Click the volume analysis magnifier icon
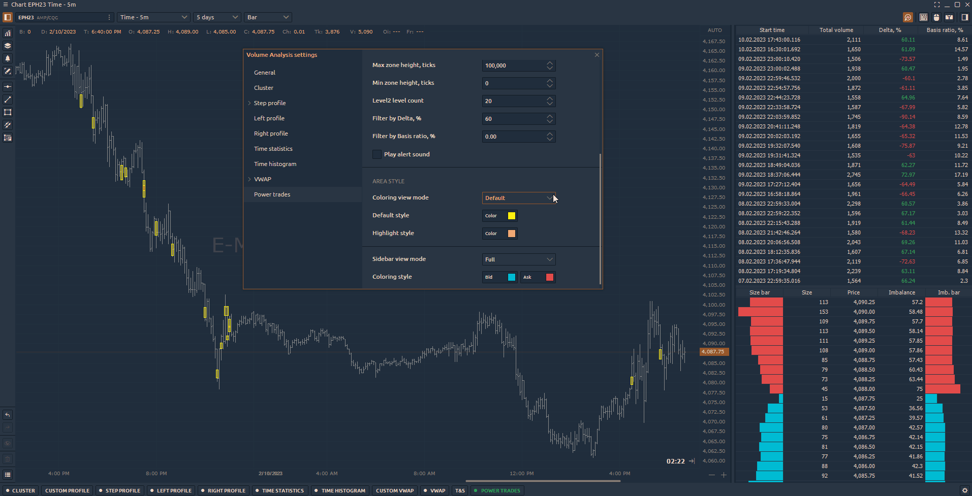Viewport: 972px width, 496px height. [908, 17]
